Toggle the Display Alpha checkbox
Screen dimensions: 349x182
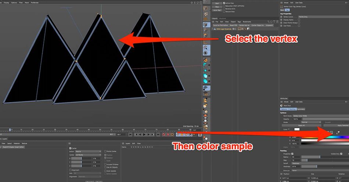pos(299,20)
